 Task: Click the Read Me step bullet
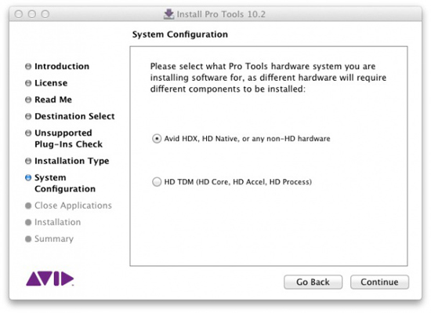click(28, 100)
